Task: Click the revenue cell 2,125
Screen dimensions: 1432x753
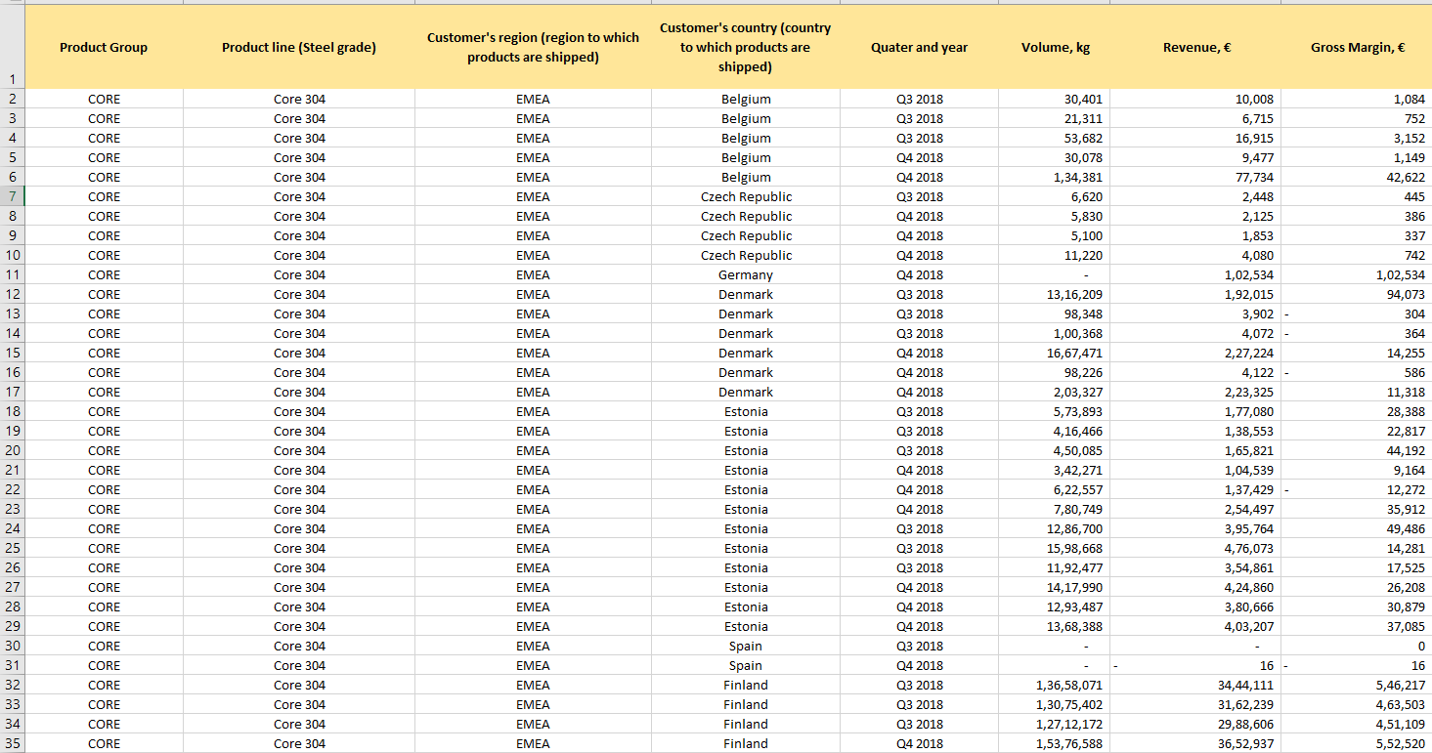Action: [x=1195, y=216]
